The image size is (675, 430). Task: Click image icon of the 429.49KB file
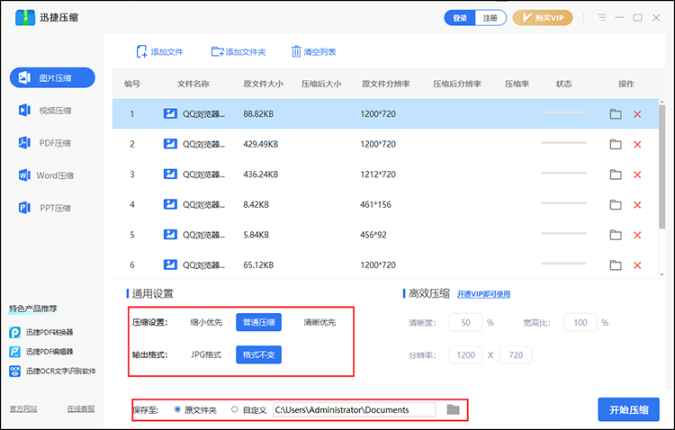[170, 144]
